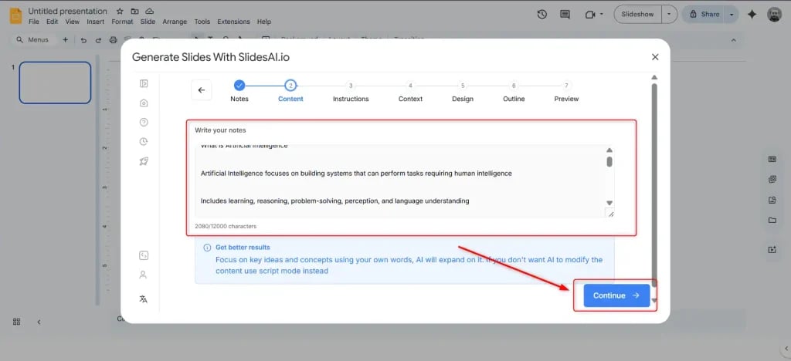Click the Menus search button
The height and width of the screenshot is (361, 791).
coord(33,40)
